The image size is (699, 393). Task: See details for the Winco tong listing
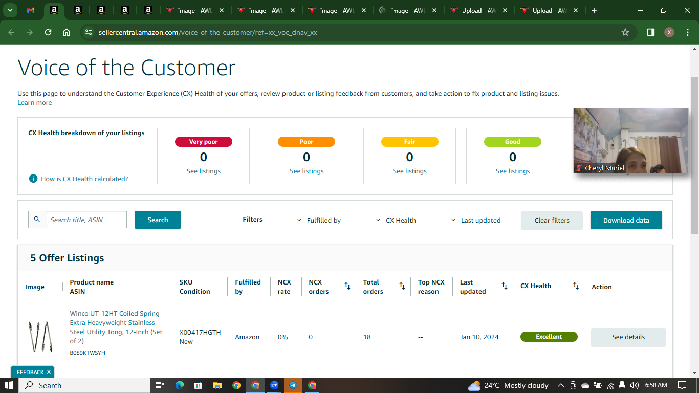[x=628, y=337]
